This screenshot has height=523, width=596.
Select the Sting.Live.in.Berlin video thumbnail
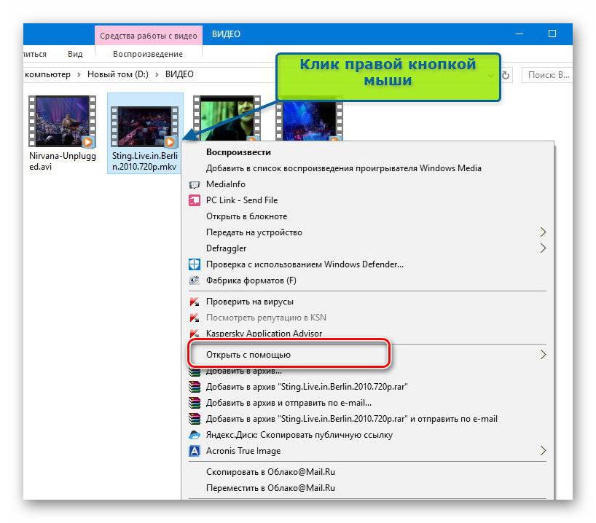tap(144, 127)
